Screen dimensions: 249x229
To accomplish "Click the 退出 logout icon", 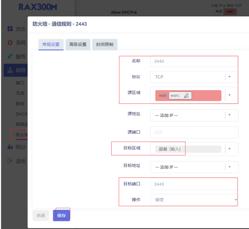I will (10, 161).
